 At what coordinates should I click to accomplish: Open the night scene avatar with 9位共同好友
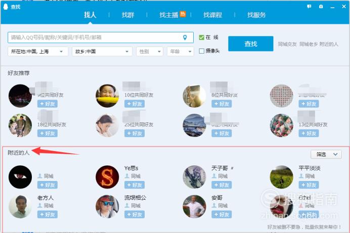[20, 96]
